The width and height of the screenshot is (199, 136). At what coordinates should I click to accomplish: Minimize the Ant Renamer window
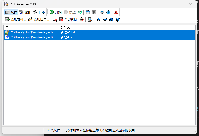click(166, 4)
